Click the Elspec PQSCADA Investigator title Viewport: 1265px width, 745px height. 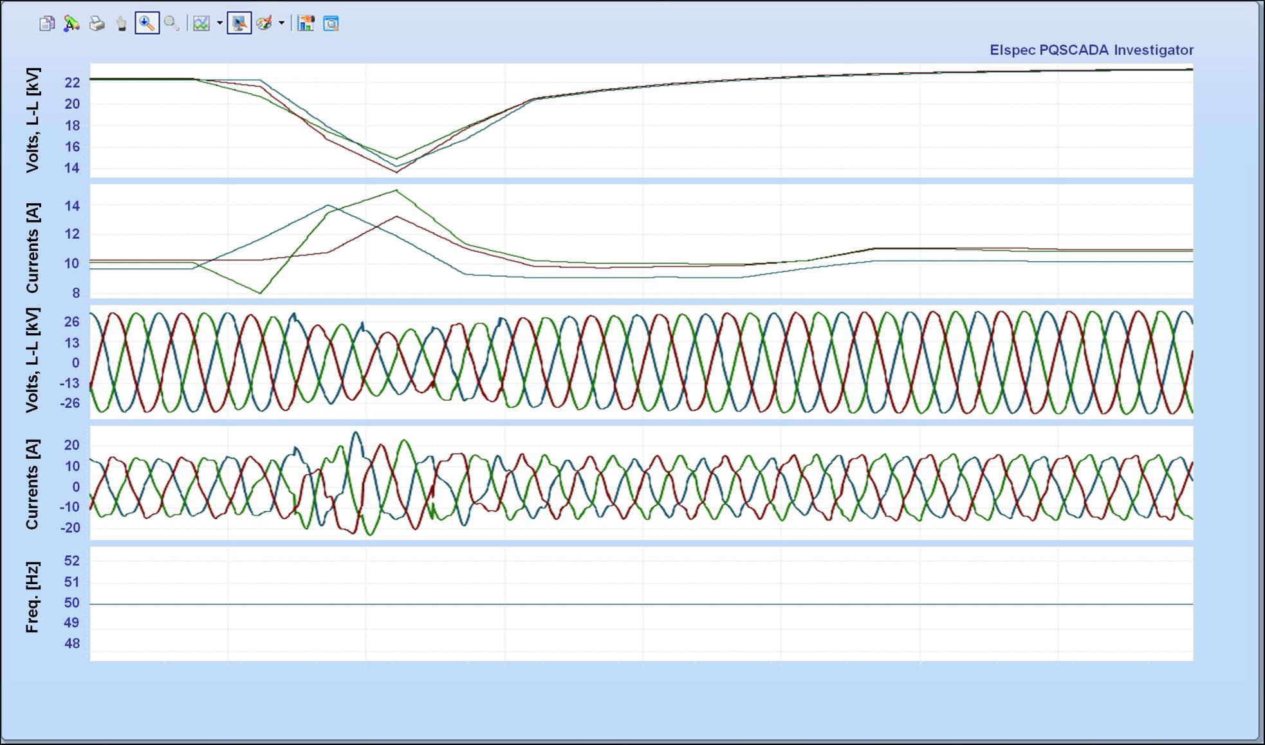[1091, 50]
